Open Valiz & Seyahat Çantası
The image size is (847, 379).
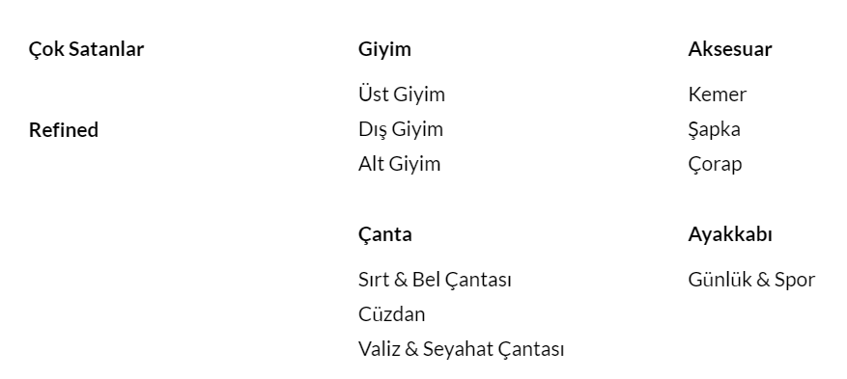[461, 349]
